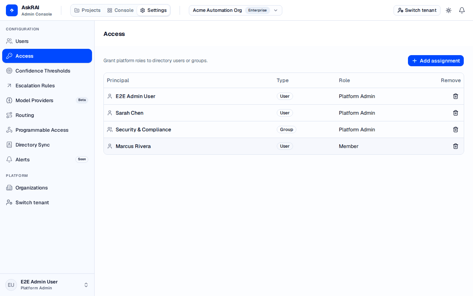Select the E2E Admin User principal name
The height and width of the screenshot is (296, 473).
coord(136,96)
